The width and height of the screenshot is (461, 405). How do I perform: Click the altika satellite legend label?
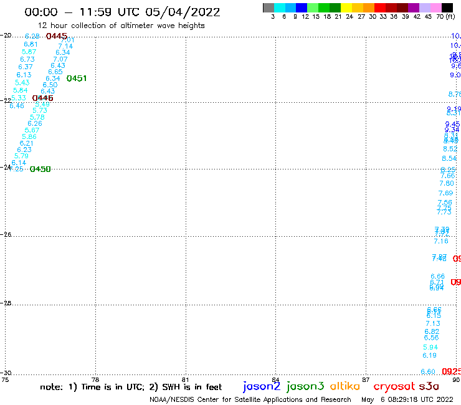pos(345,386)
